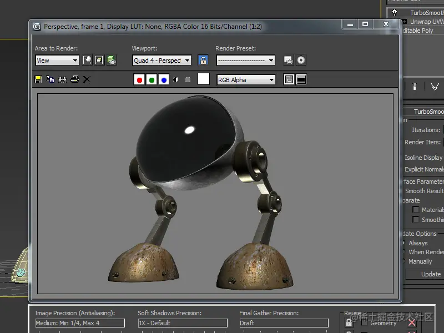Select TurboSmooth in the modifier stack
Image resolution: width=444 pixels, height=333 pixels.
tap(426, 13)
